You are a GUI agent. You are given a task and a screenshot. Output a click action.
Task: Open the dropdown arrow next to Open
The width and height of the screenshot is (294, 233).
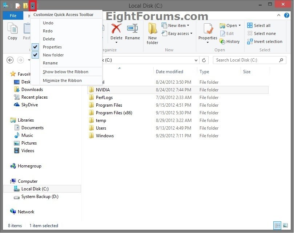pyautogui.click(x=239, y=25)
